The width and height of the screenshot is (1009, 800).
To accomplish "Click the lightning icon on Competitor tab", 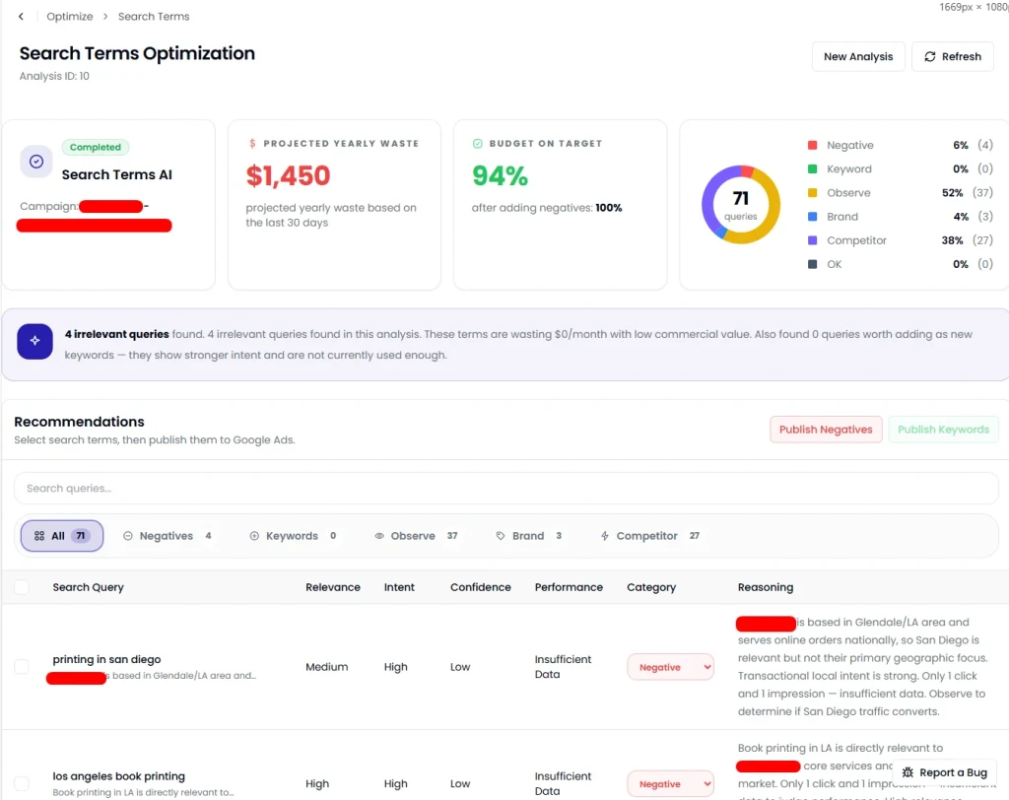I will point(604,536).
